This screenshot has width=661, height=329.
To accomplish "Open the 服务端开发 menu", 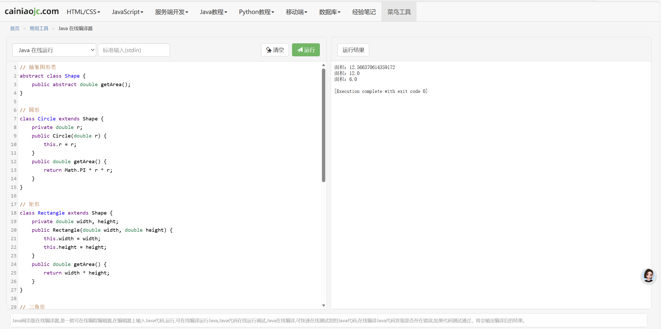I will (x=171, y=12).
